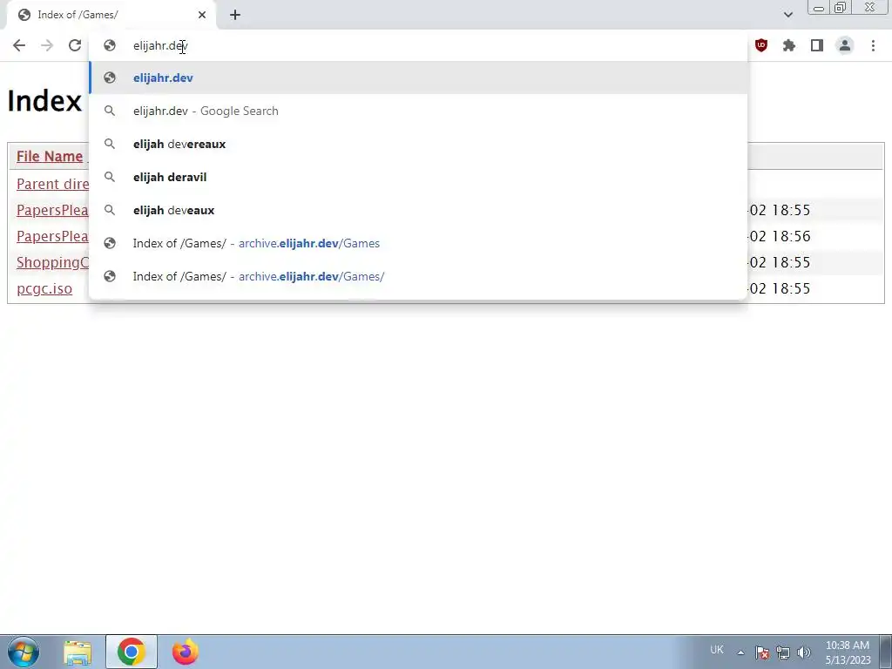Open the Windows Start button
892x669 pixels.
pyautogui.click(x=24, y=652)
